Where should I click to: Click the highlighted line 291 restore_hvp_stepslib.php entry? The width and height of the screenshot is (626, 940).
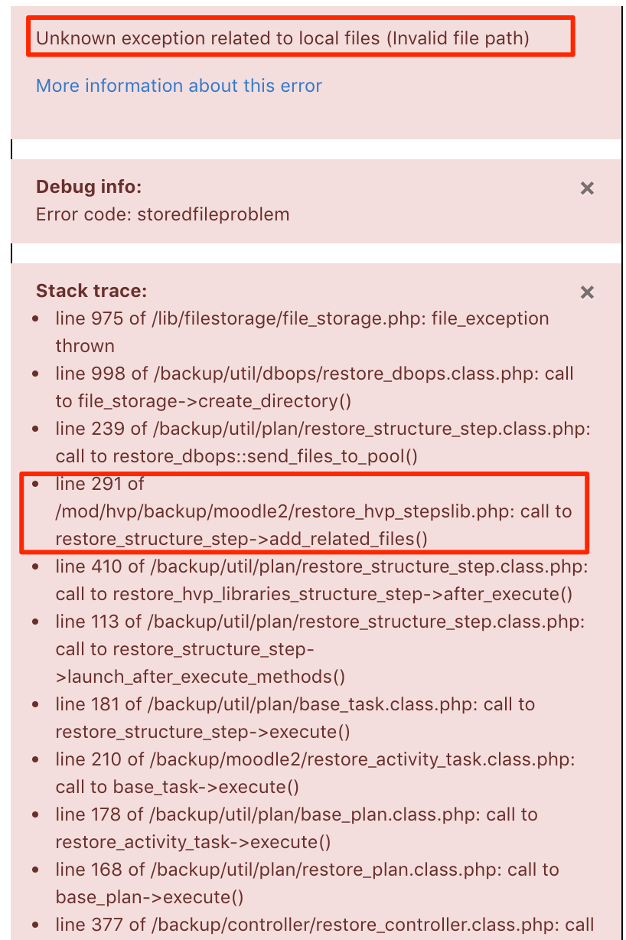pyautogui.click(x=314, y=511)
